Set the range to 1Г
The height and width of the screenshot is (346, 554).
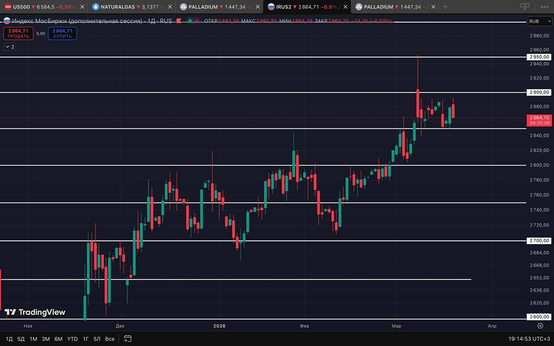(x=85, y=339)
